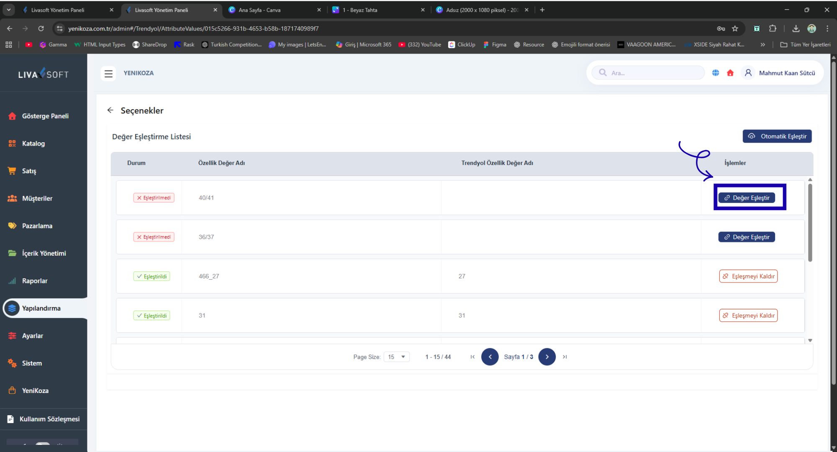
Task: Go to the next page arrow button
Action: coord(547,357)
